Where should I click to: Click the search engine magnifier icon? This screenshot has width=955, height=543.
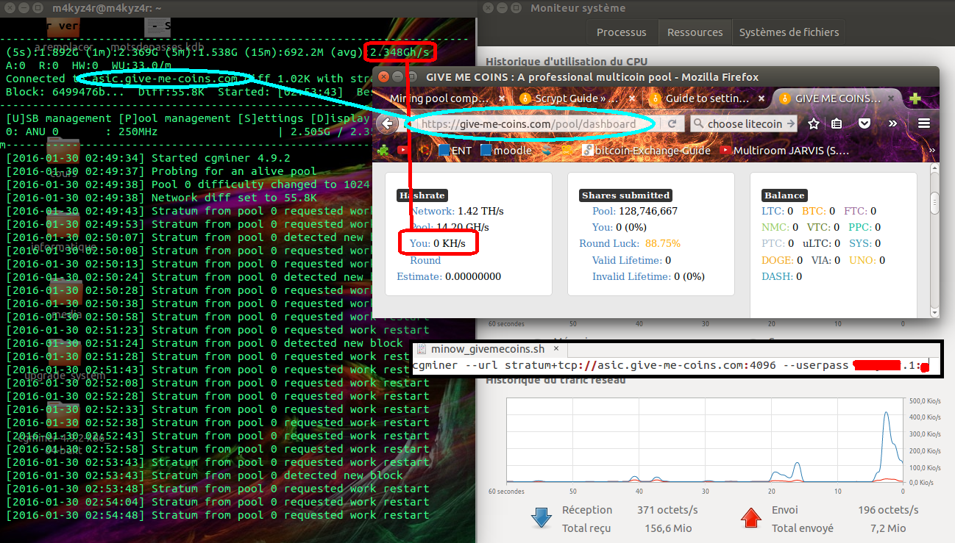click(x=698, y=124)
